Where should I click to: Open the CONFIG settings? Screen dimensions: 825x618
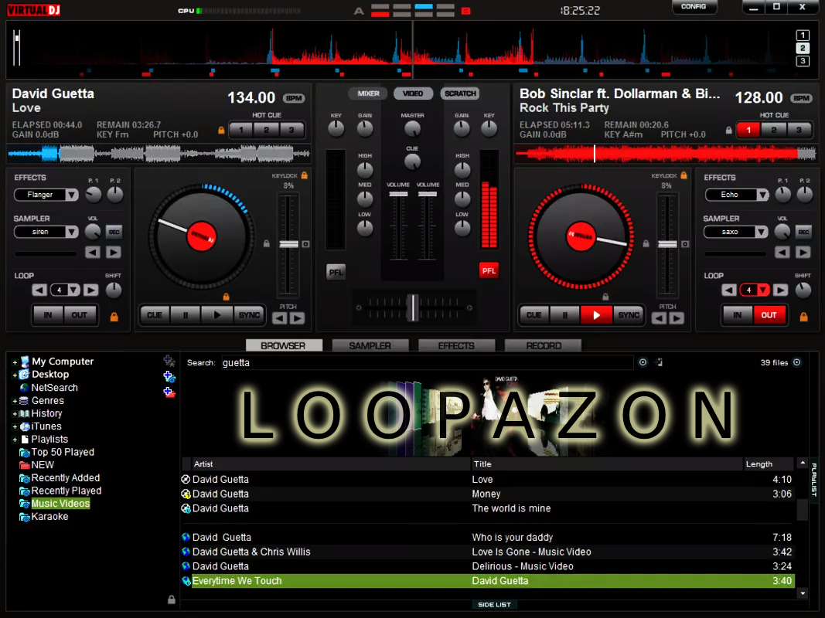coord(694,7)
